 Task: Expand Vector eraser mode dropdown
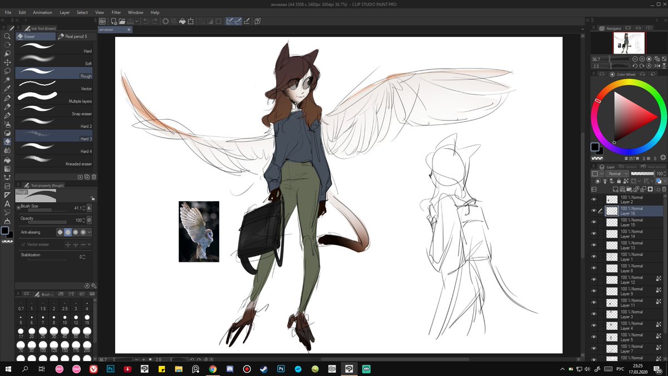coord(89,245)
